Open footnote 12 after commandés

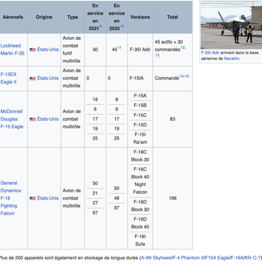coord(183,48)
